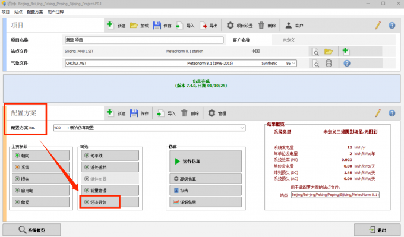Open Detailed Results (详细结果)
The image size is (404, 237).
206,202
